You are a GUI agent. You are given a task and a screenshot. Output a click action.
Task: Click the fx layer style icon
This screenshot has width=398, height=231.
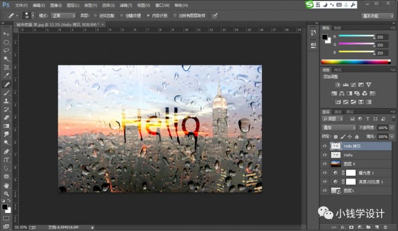[x=343, y=227]
